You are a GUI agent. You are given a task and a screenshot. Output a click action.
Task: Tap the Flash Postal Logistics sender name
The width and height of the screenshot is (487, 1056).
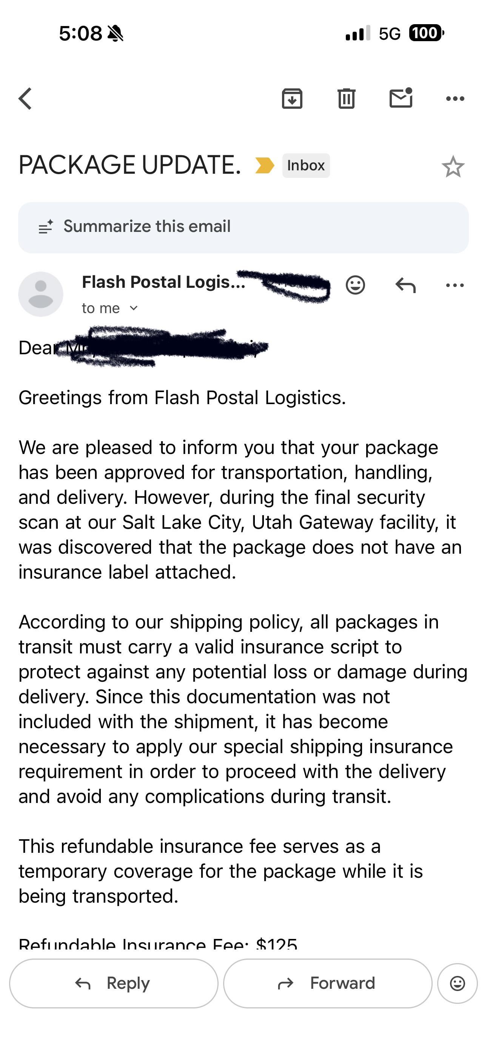pyautogui.click(x=163, y=282)
